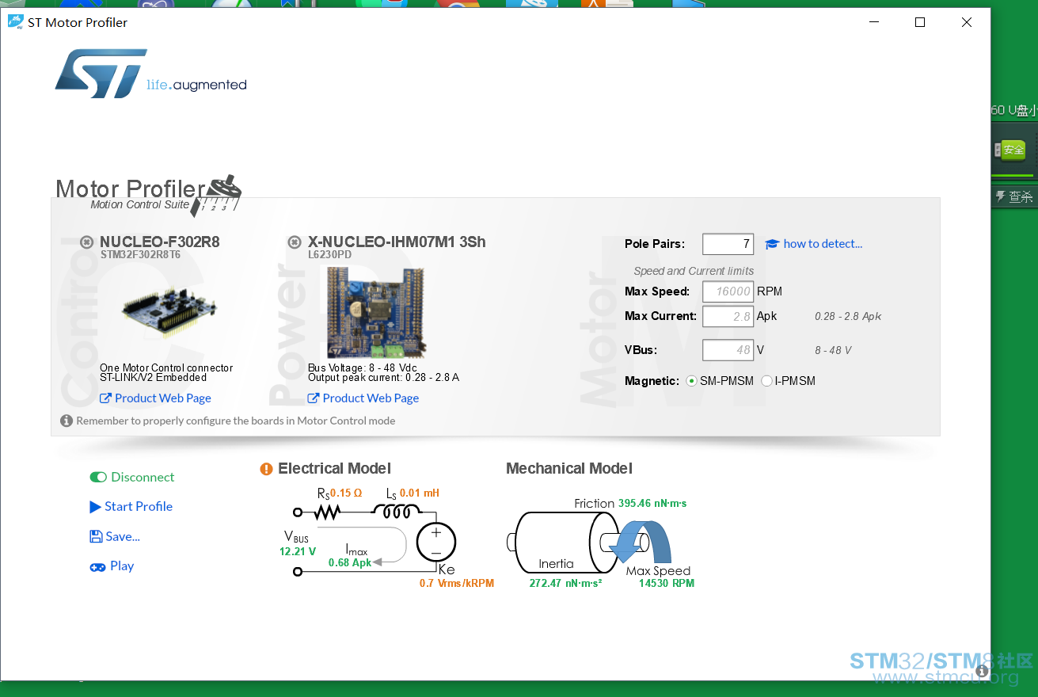
Task: Toggle the Disconnect switch
Action: pos(98,477)
